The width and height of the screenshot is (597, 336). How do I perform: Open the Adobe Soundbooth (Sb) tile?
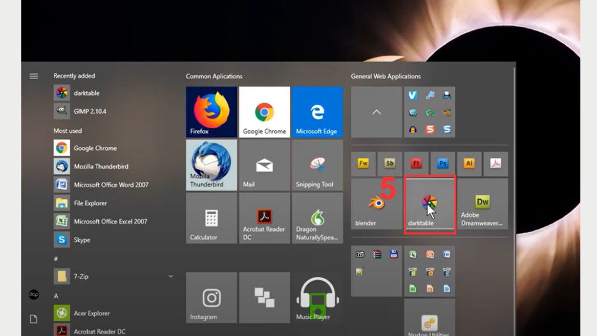(x=390, y=164)
